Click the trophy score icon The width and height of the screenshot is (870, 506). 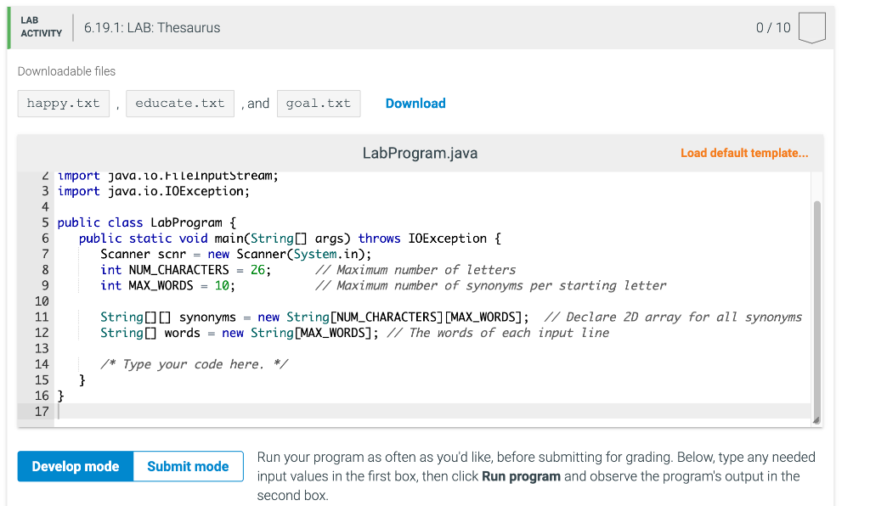point(811,27)
